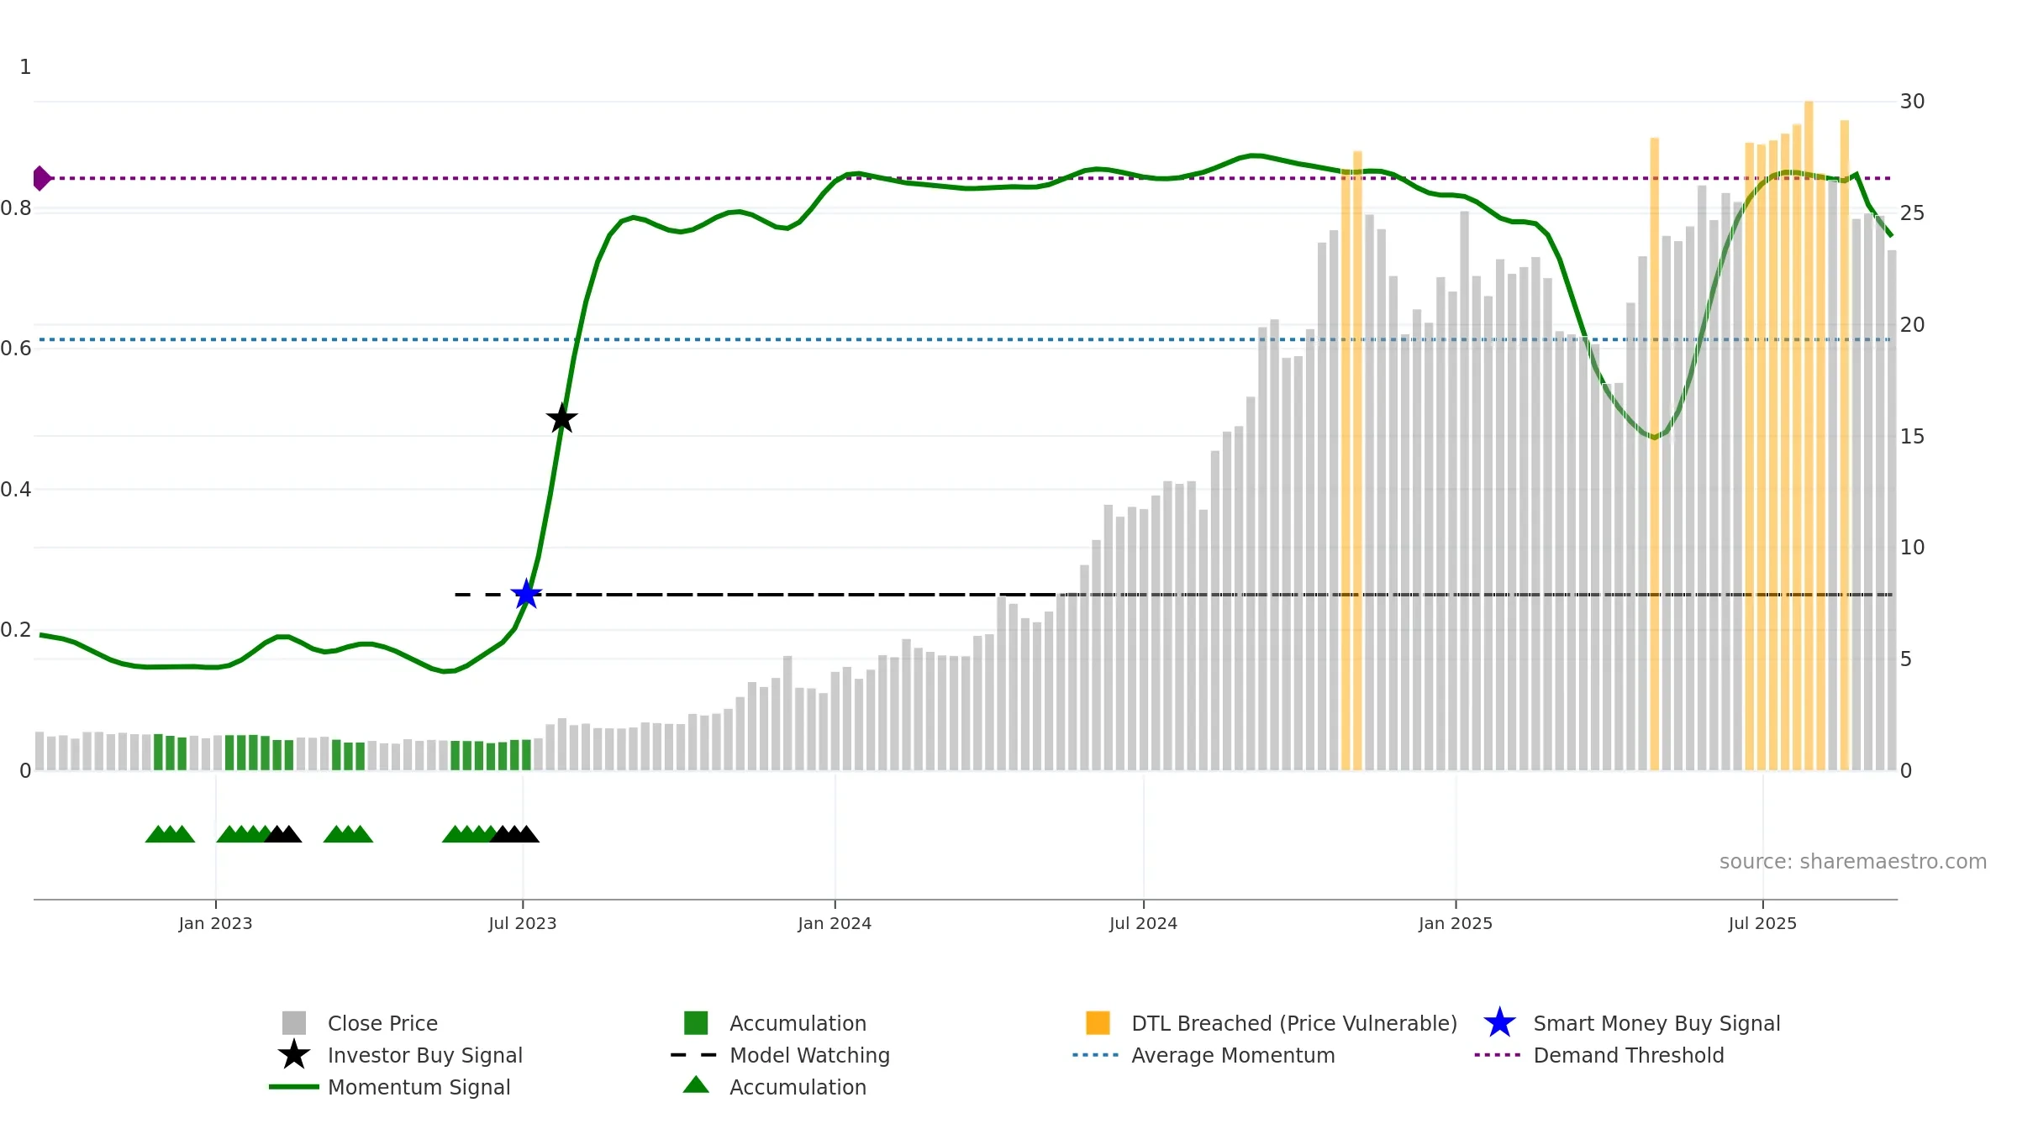Click the green Momentum Signal legend line
This screenshot has width=2017, height=1134.
[x=294, y=1087]
